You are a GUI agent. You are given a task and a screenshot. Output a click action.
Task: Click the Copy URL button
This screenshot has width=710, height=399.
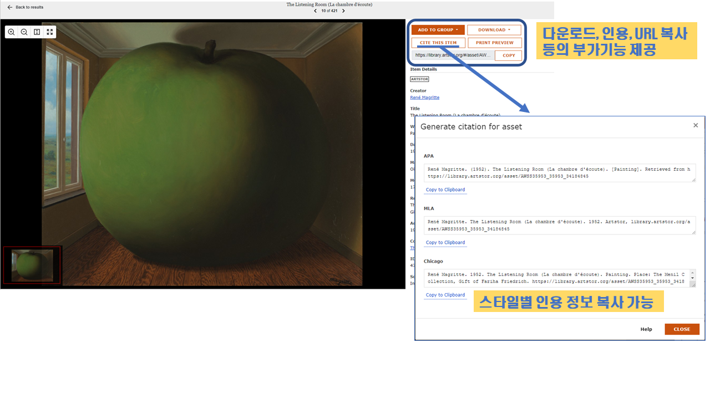coord(509,55)
